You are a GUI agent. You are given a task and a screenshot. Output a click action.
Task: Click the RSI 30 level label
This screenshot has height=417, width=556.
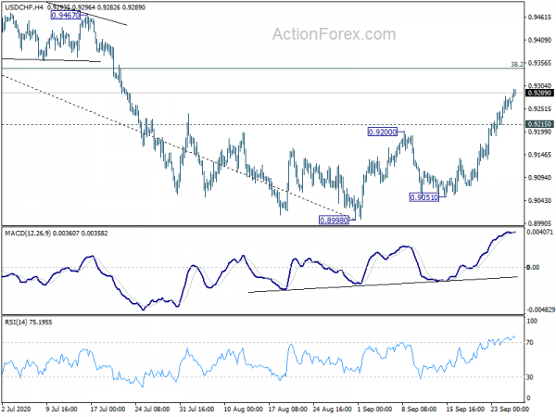click(530, 377)
